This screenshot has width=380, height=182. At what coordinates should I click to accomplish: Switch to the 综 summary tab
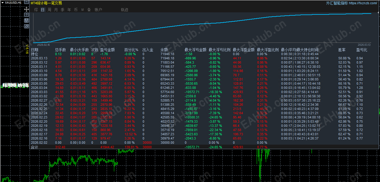point(36,10)
